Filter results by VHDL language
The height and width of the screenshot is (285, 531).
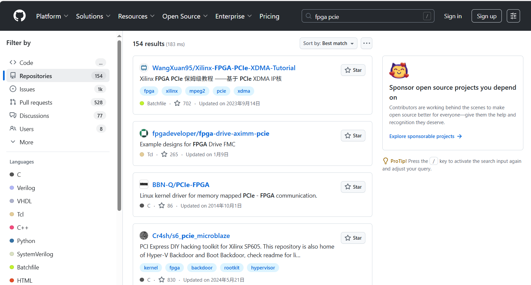pos(21,201)
